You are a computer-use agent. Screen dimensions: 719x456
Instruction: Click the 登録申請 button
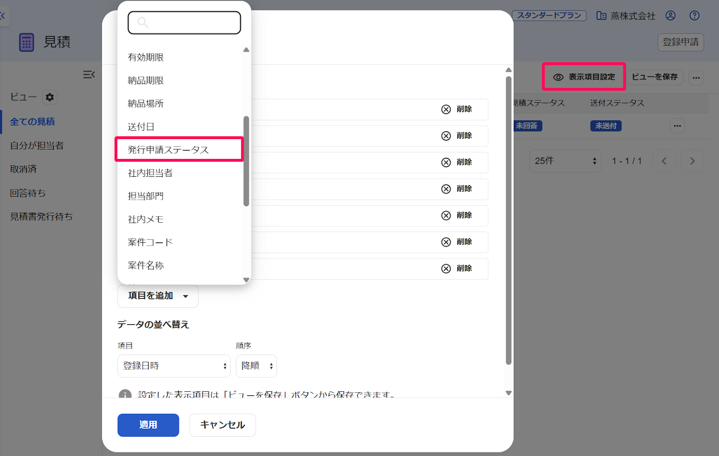[681, 42]
